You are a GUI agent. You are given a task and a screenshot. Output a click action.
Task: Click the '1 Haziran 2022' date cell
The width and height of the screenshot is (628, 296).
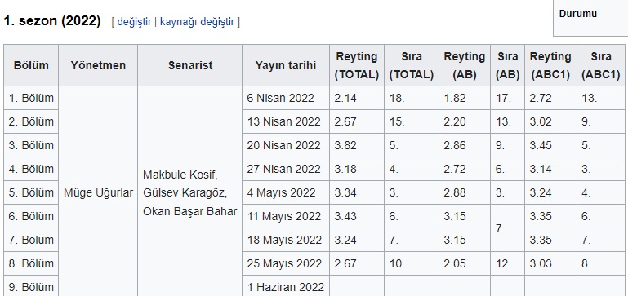pos(286,287)
